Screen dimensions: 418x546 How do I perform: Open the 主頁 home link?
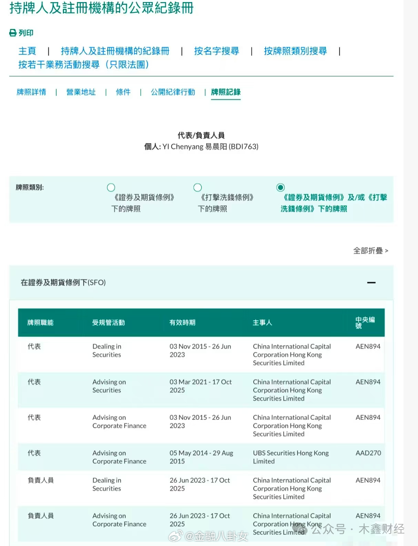[x=27, y=51]
